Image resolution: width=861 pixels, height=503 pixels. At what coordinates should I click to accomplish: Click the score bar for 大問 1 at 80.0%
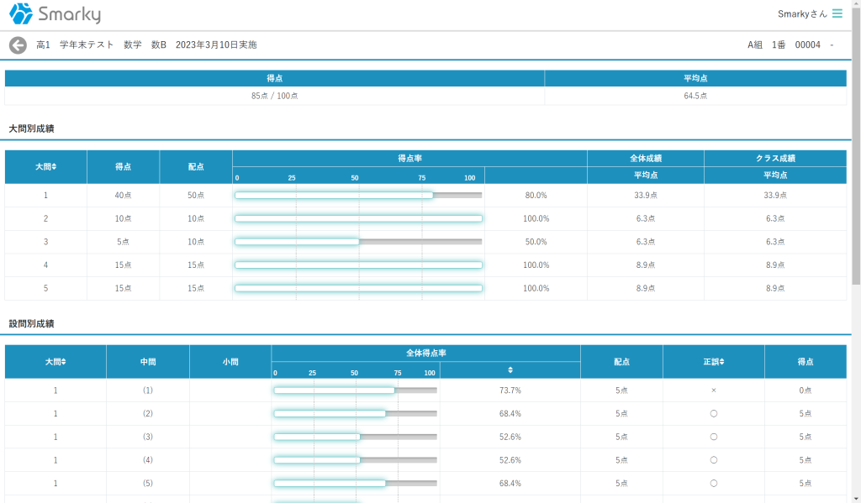point(358,196)
